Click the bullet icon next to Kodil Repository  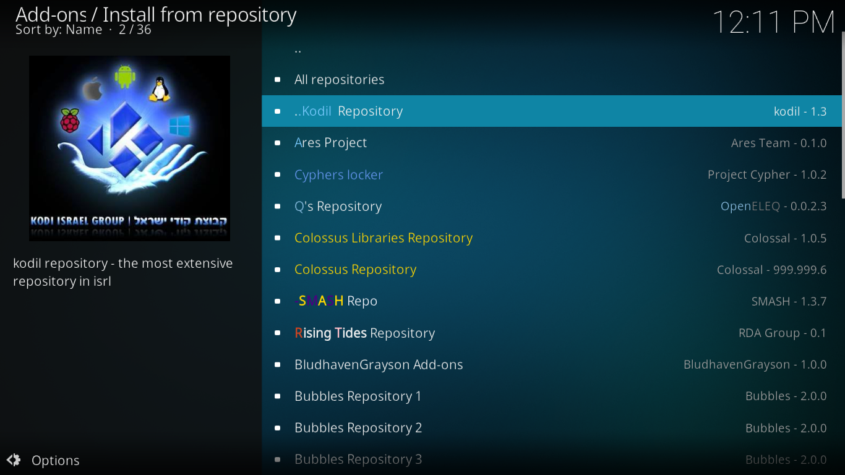(277, 111)
